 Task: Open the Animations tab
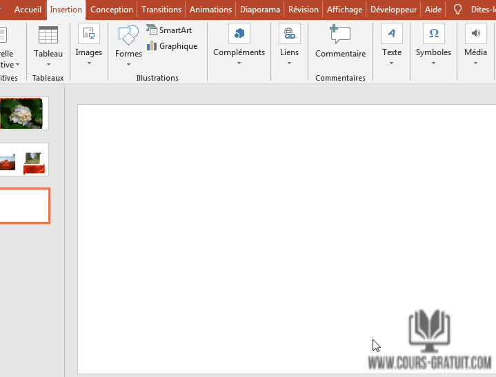pos(210,10)
